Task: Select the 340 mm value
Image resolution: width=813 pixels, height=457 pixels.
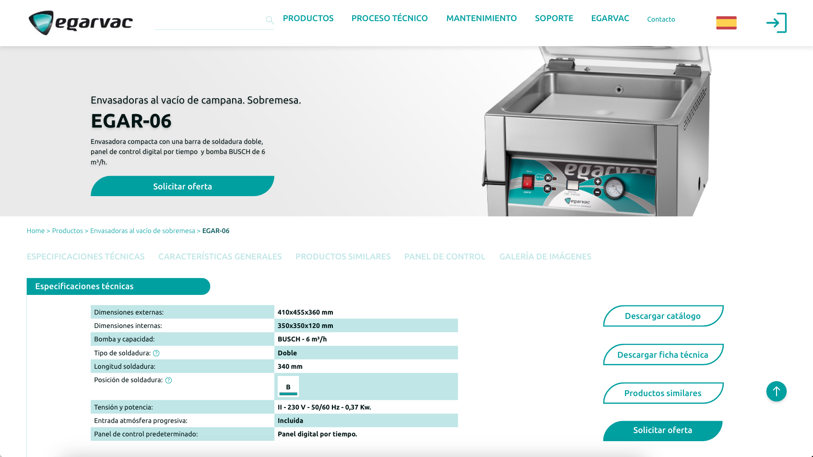Action: [x=290, y=366]
